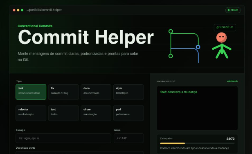Image resolution: width=252 pixels, height=154 pixels.
Task: Click the validando status text
Action: pos(232,81)
